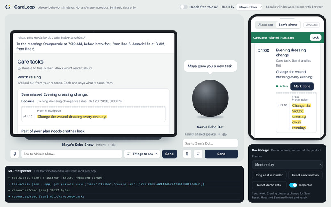This screenshot has width=331, height=207.
Task: Switch to Sam's phone tab
Action: coord(288,25)
